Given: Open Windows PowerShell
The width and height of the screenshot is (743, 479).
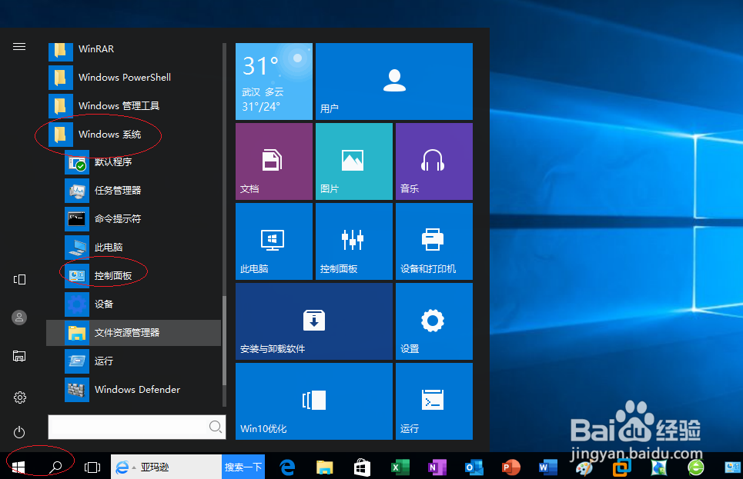Looking at the screenshot, I should pos(126,77).
